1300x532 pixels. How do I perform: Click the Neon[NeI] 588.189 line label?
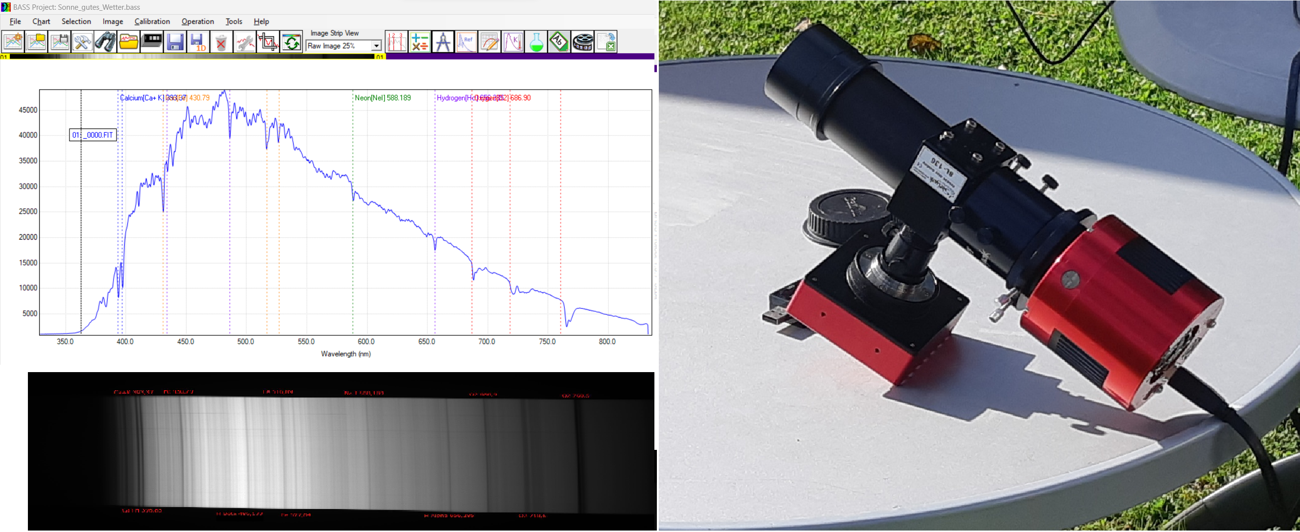click(383, 98)
